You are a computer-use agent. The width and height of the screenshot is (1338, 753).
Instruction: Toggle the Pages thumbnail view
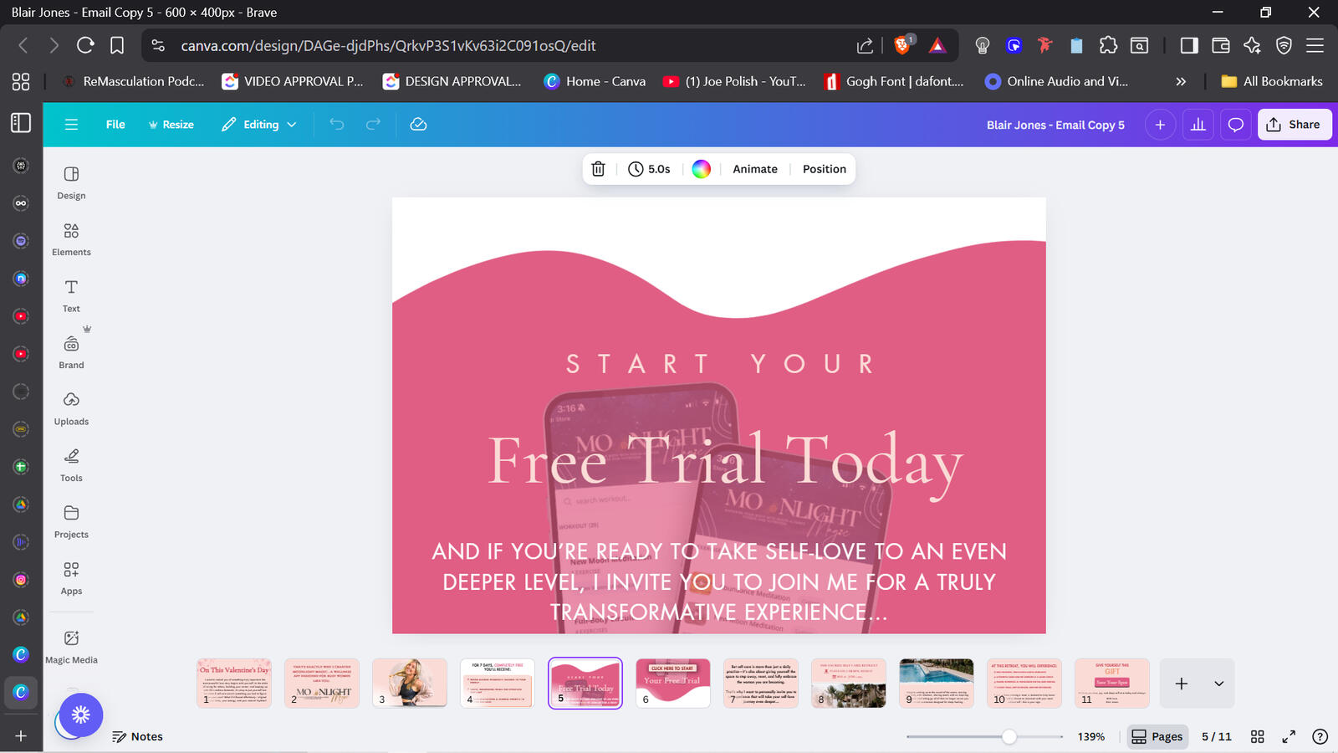click(1157, 736)
